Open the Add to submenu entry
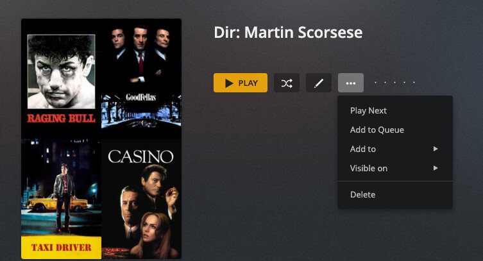 (395, 149)
